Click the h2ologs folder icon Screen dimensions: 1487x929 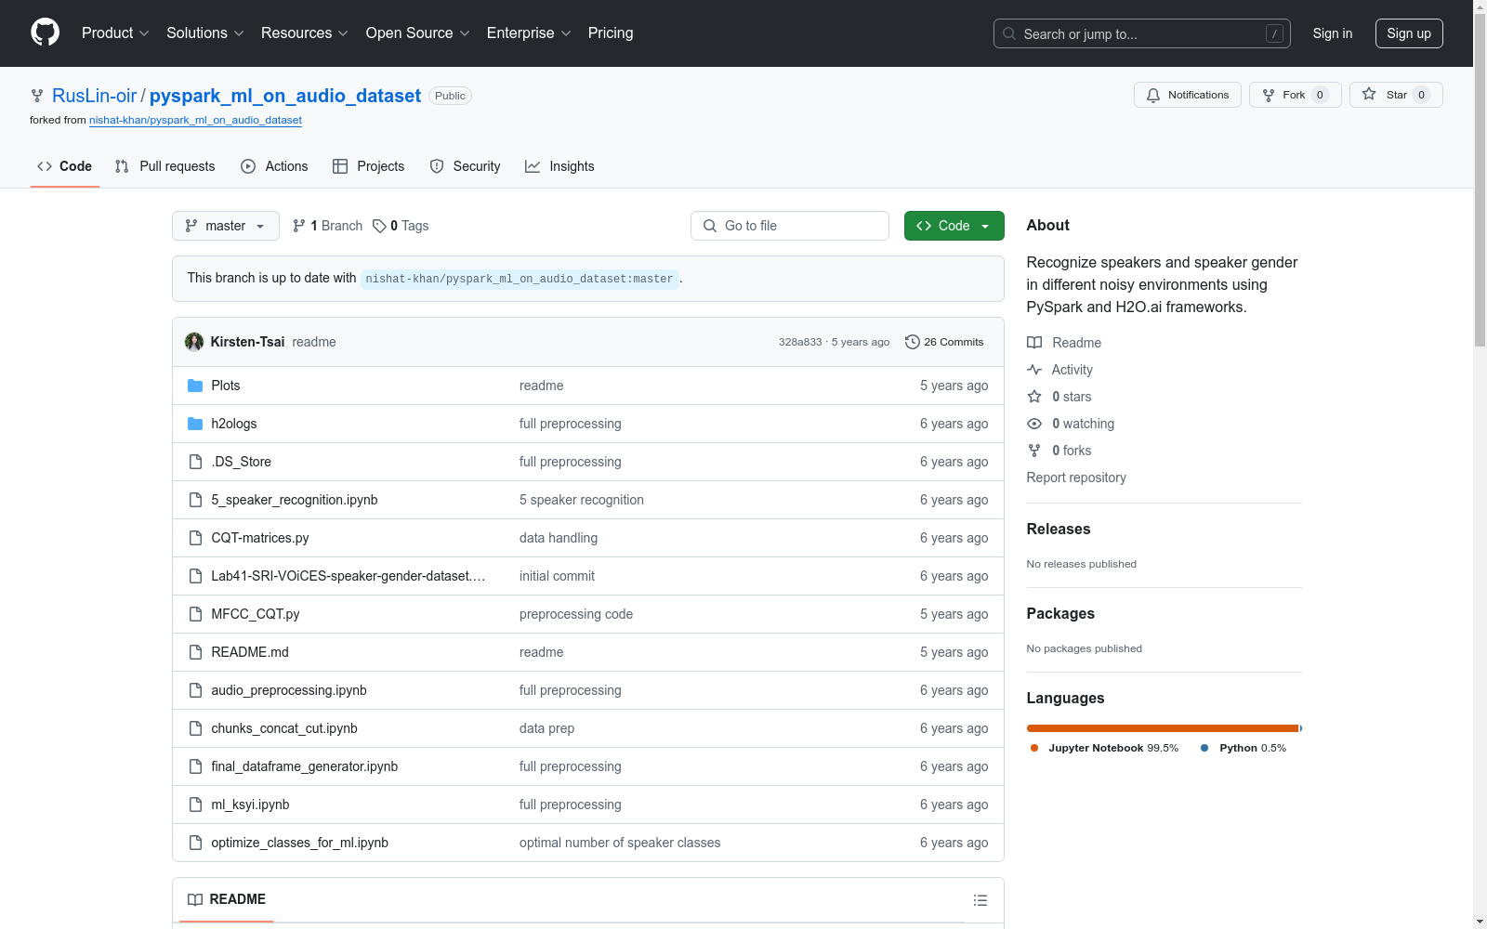pyautogui.click(x=195, y=424)
